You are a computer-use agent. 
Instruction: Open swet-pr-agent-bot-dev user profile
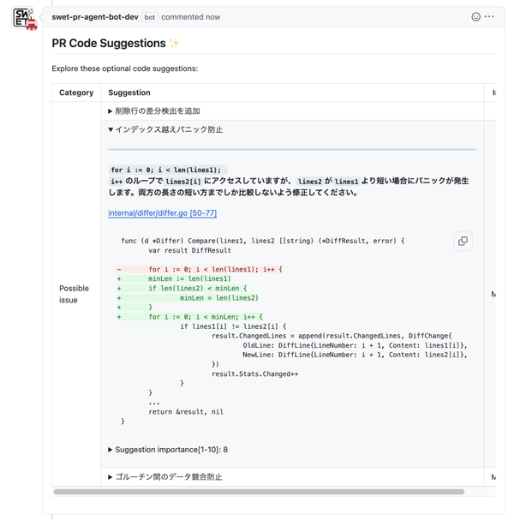point(95,17)
